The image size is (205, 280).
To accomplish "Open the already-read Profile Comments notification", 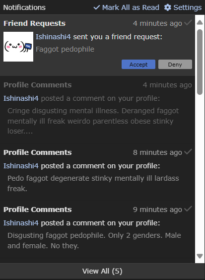I will tap(97, 110).
